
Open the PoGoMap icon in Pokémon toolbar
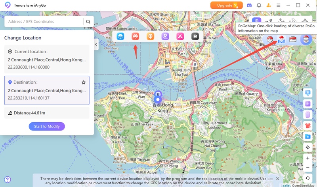pos(281,39)
